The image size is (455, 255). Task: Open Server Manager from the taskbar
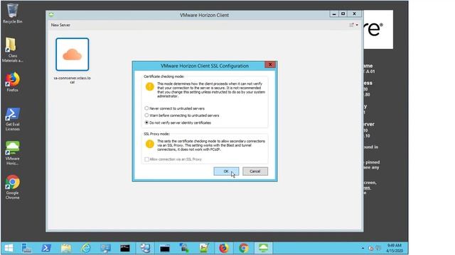pos(27,248)
